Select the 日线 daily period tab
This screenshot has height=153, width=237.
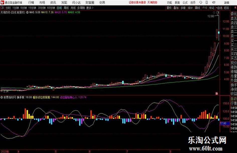point(59,8)
